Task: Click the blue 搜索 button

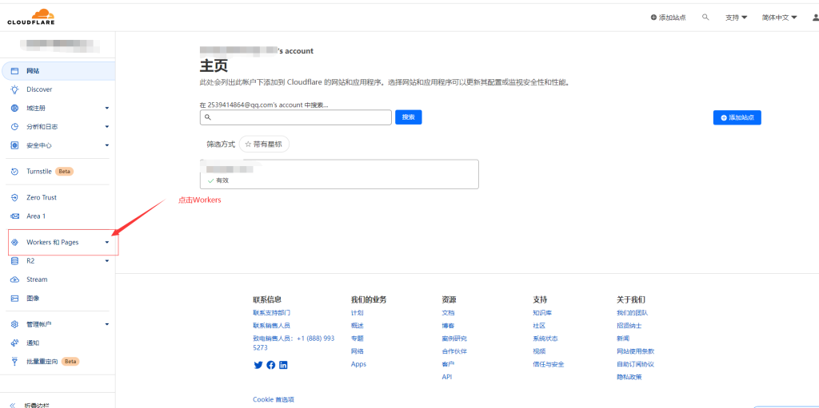Action: click(x=409, y=117)
